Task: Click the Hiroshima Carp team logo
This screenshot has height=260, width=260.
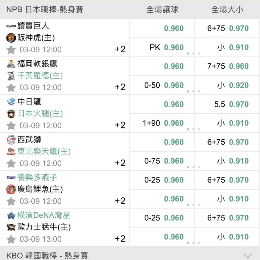Action: pos(11,189)
